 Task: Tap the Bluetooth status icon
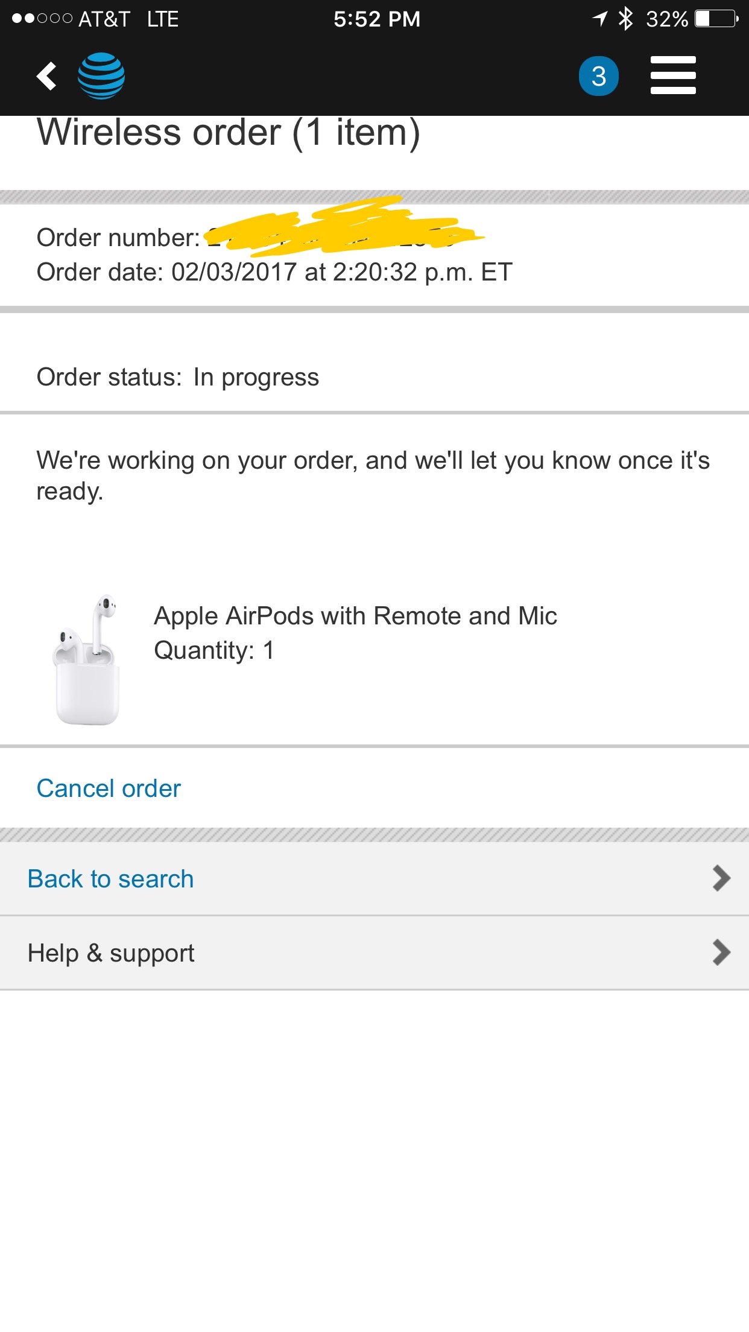tap(626, 19)
